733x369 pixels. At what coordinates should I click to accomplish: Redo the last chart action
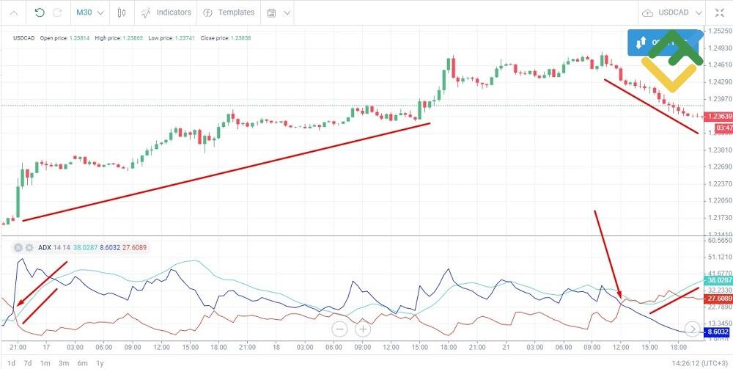tap(57, 12)
